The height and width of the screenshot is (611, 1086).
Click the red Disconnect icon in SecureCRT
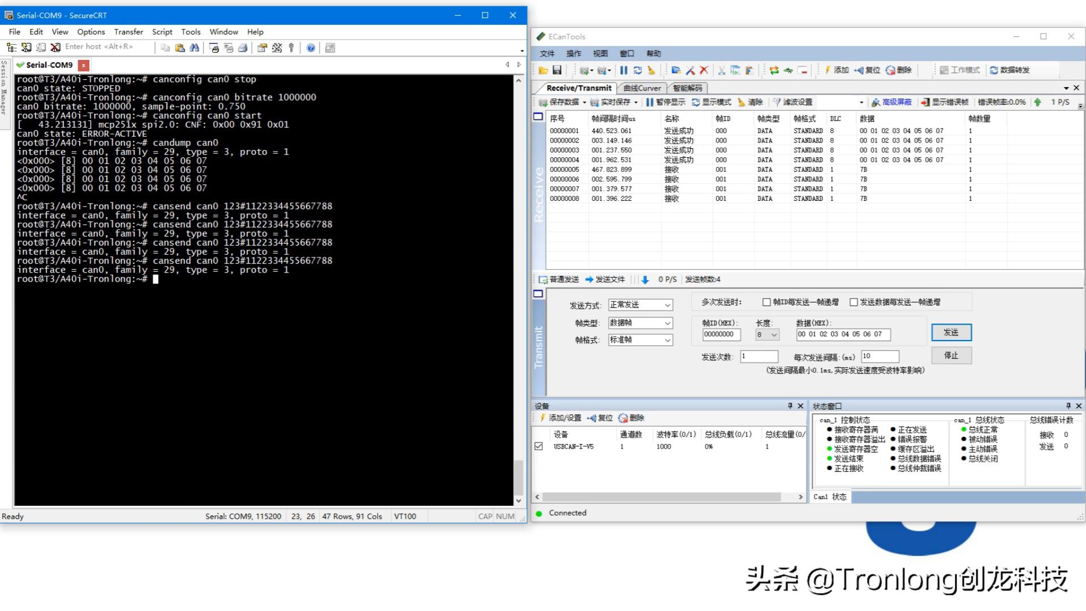click(55, 48)
